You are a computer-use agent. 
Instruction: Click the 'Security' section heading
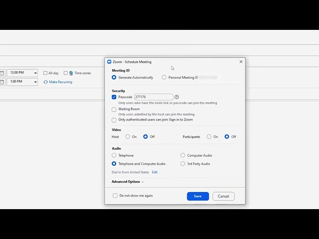click(x=119, y=91)
